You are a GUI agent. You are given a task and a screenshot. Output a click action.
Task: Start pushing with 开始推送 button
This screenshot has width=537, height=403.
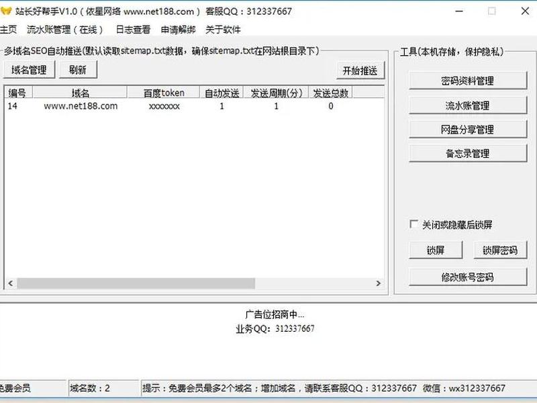[360, 71]
